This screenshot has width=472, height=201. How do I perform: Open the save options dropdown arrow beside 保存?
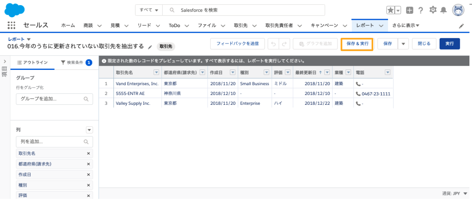pyautogui.click(x=403, y=44)
